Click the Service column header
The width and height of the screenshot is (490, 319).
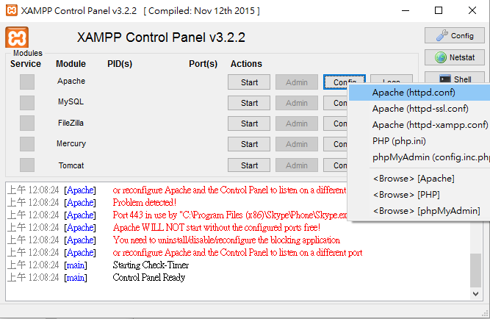(26, 64)
